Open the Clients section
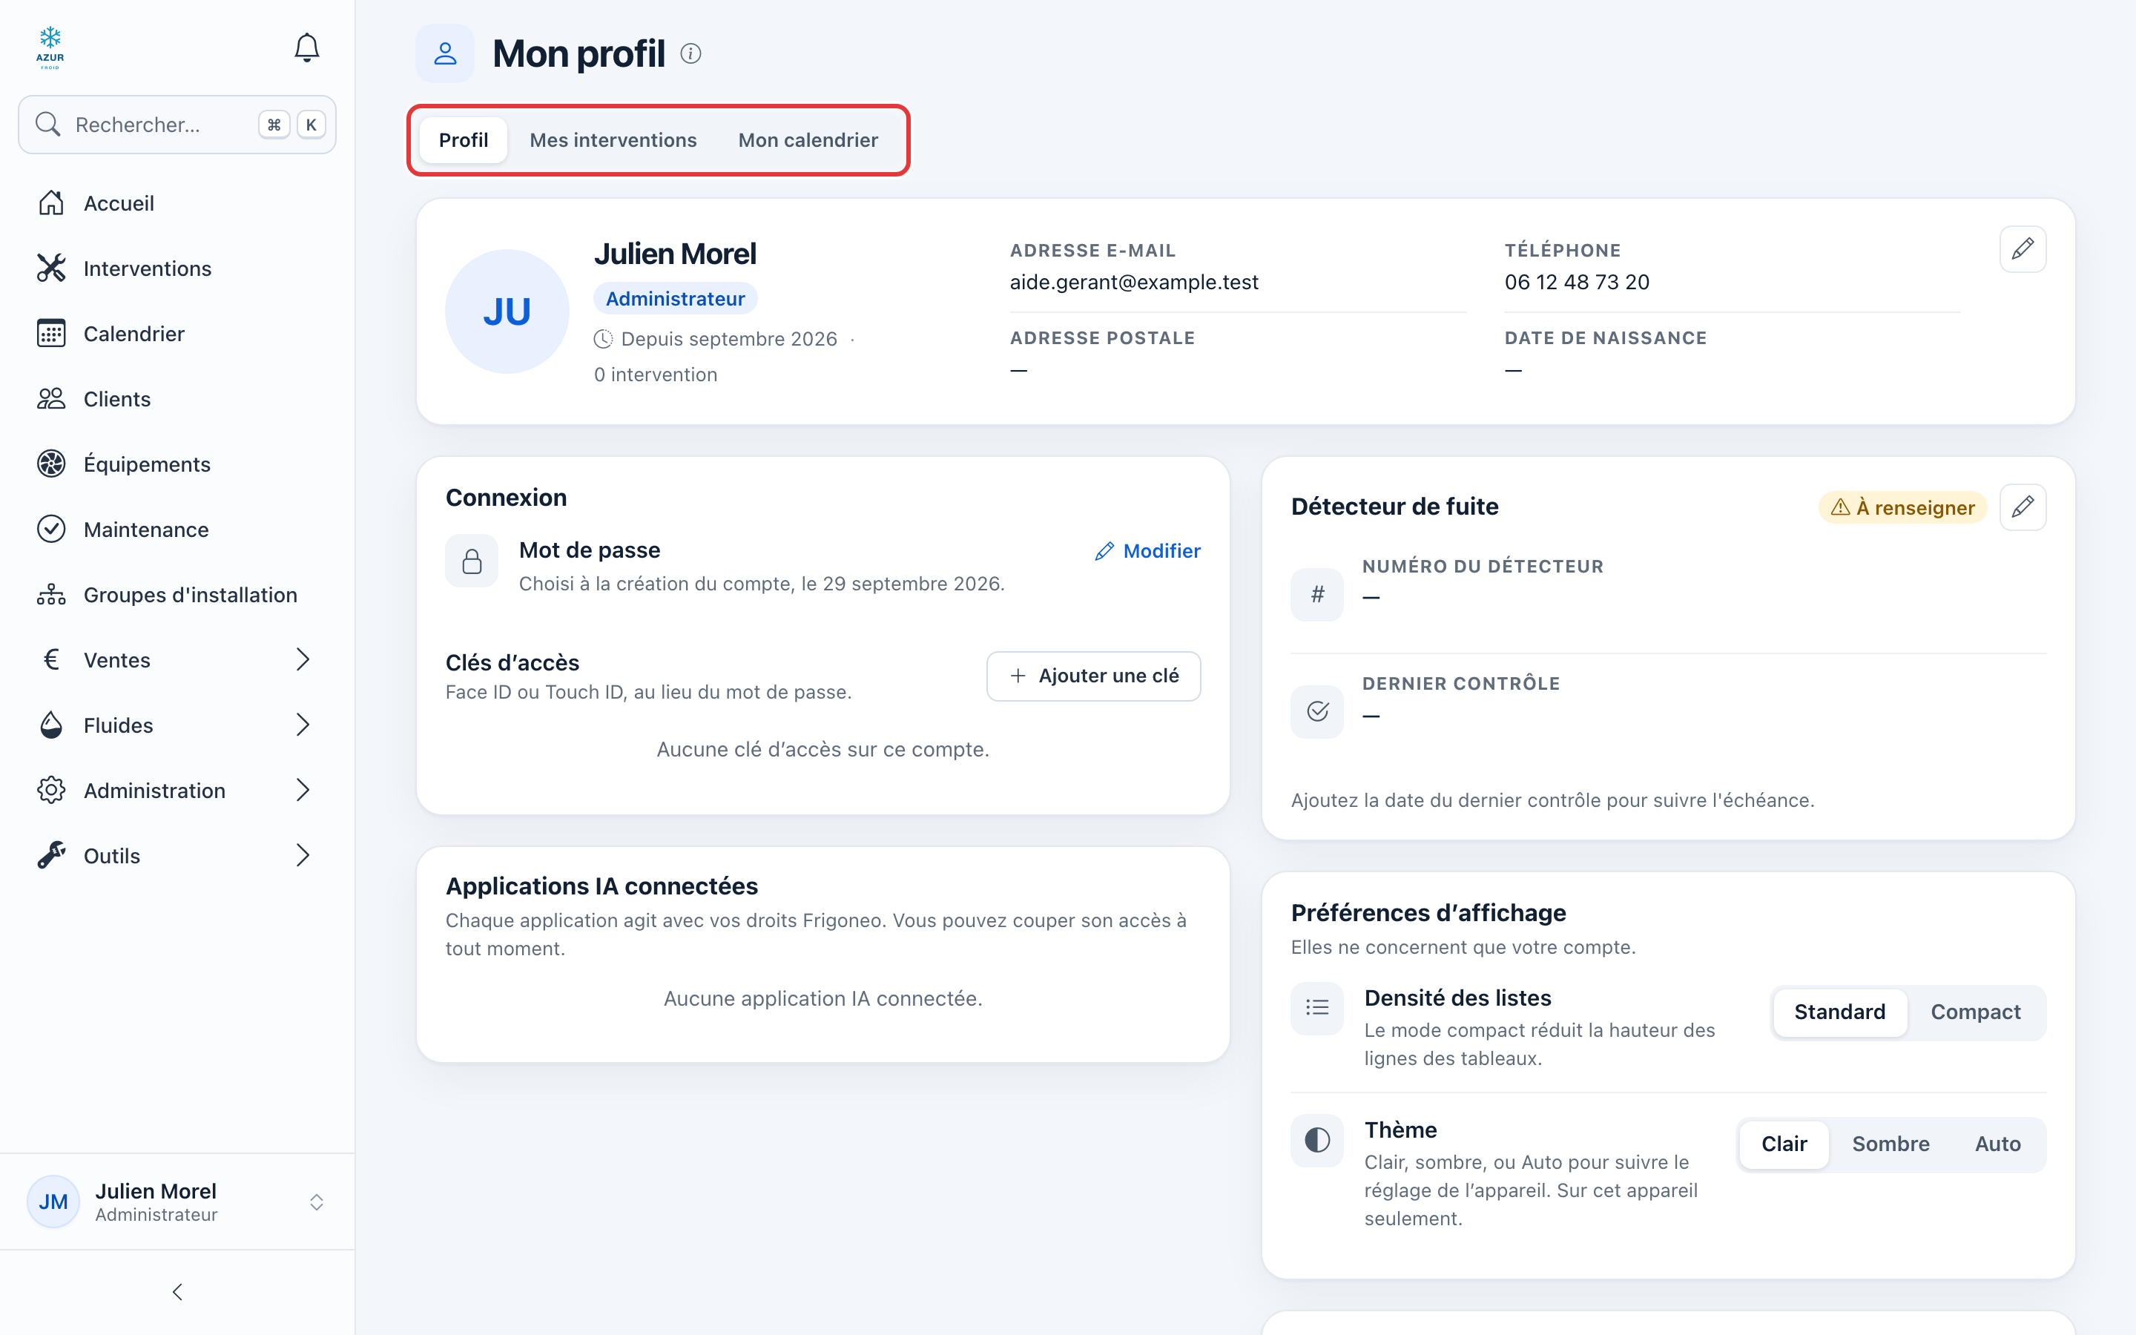This screenshot has height=1335, width=2136. 177,399
